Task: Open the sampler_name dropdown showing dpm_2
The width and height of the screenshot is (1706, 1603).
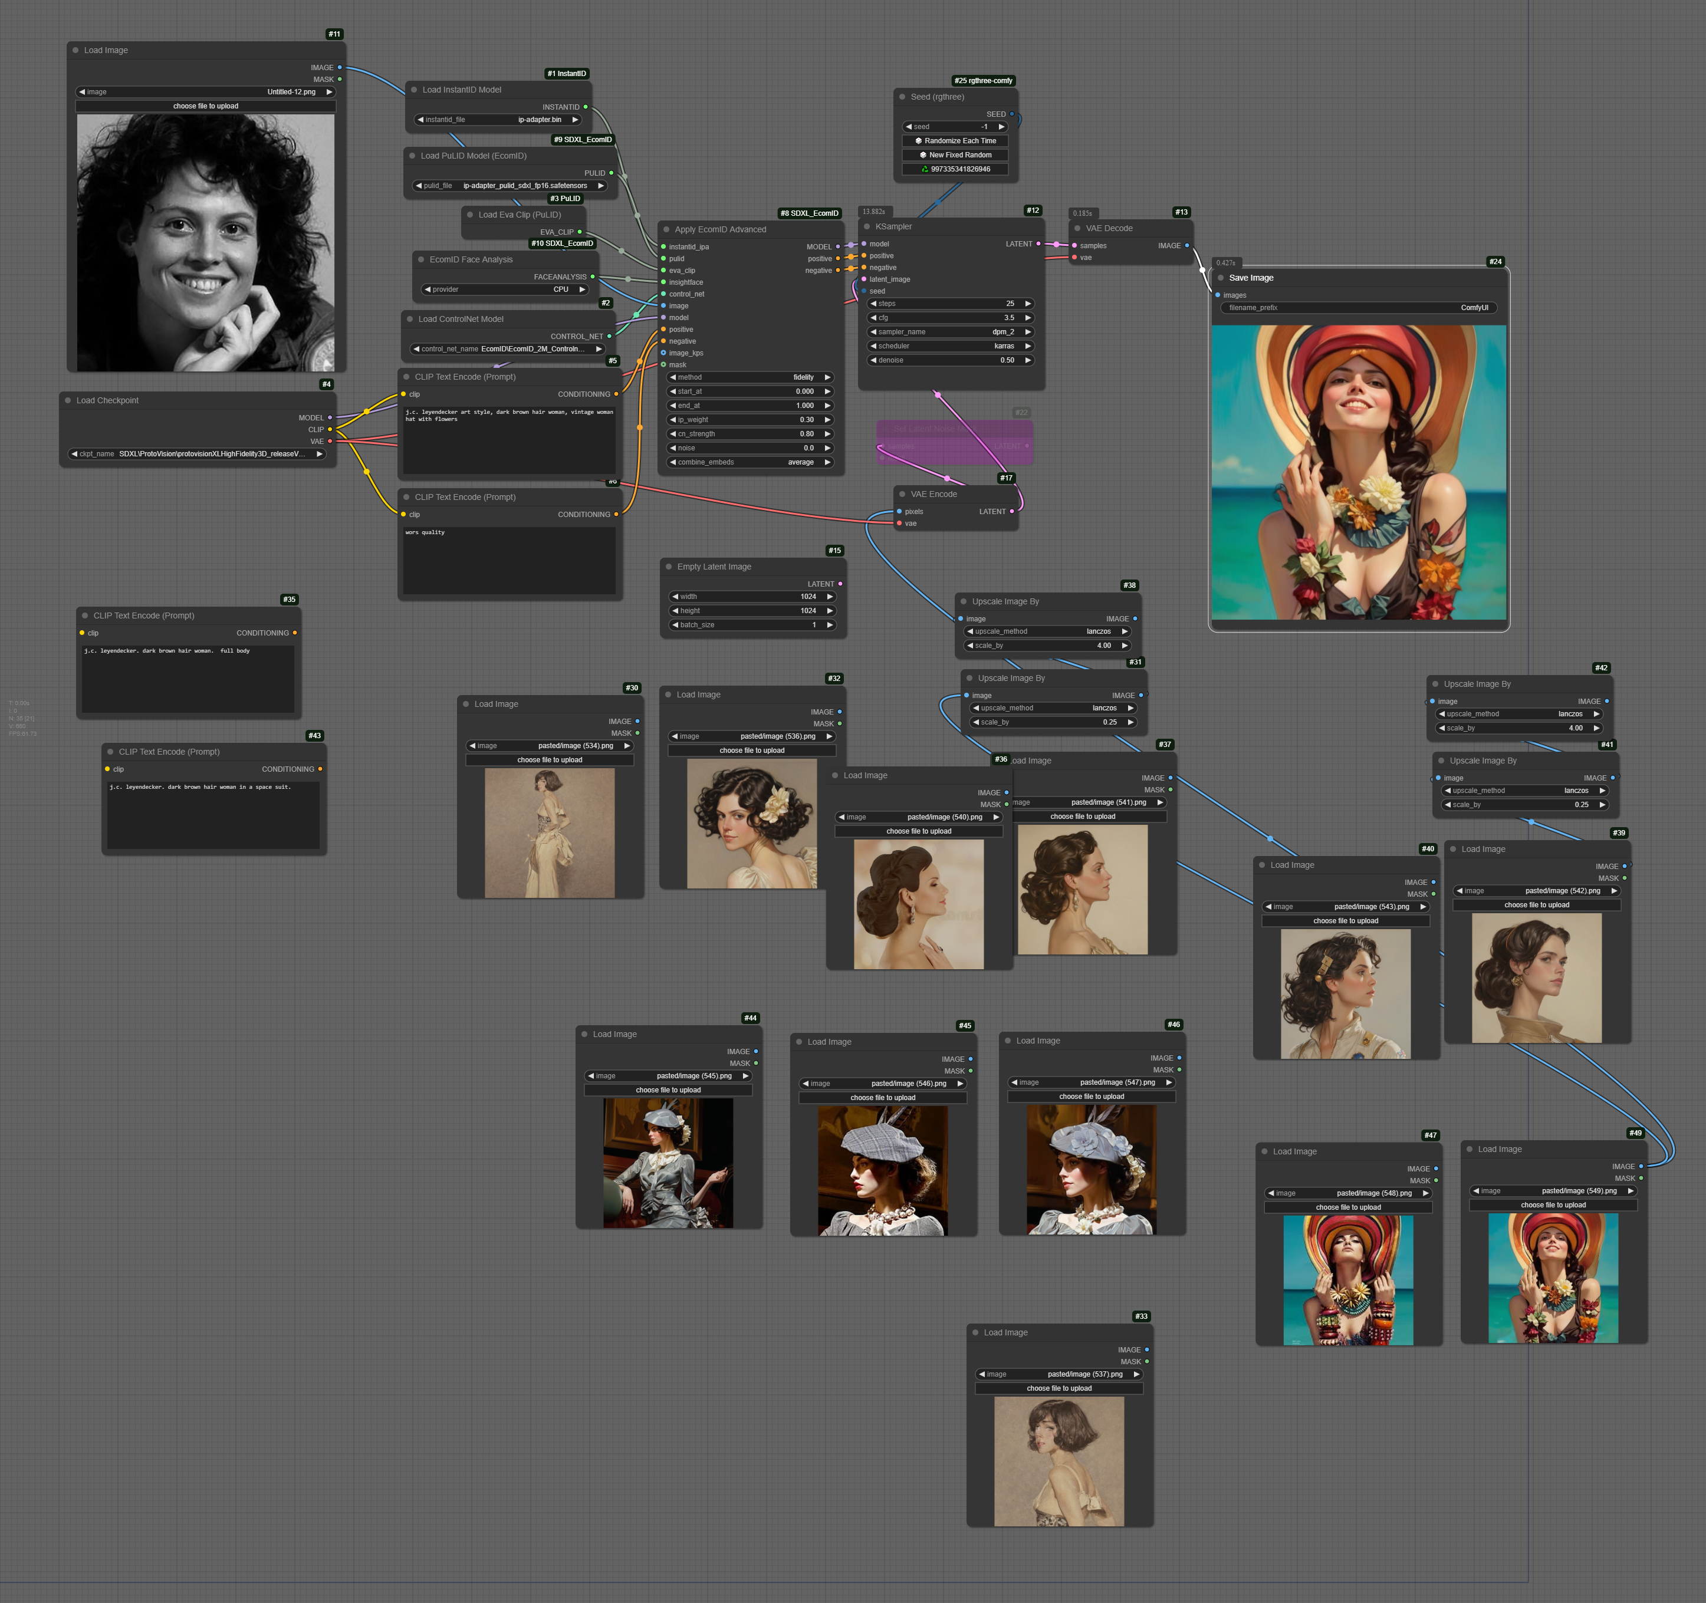Action: coord(951,332)
